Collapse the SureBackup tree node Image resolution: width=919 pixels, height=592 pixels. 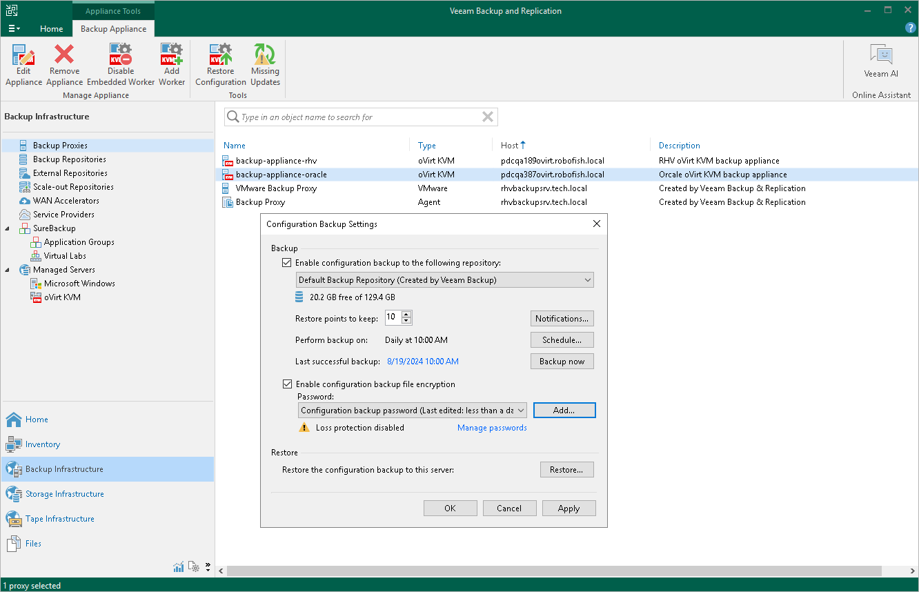click(8, 228)
